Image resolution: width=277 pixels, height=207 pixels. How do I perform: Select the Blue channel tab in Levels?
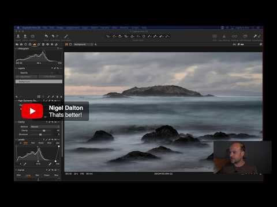pyautogui.click(x=50, y=143)
